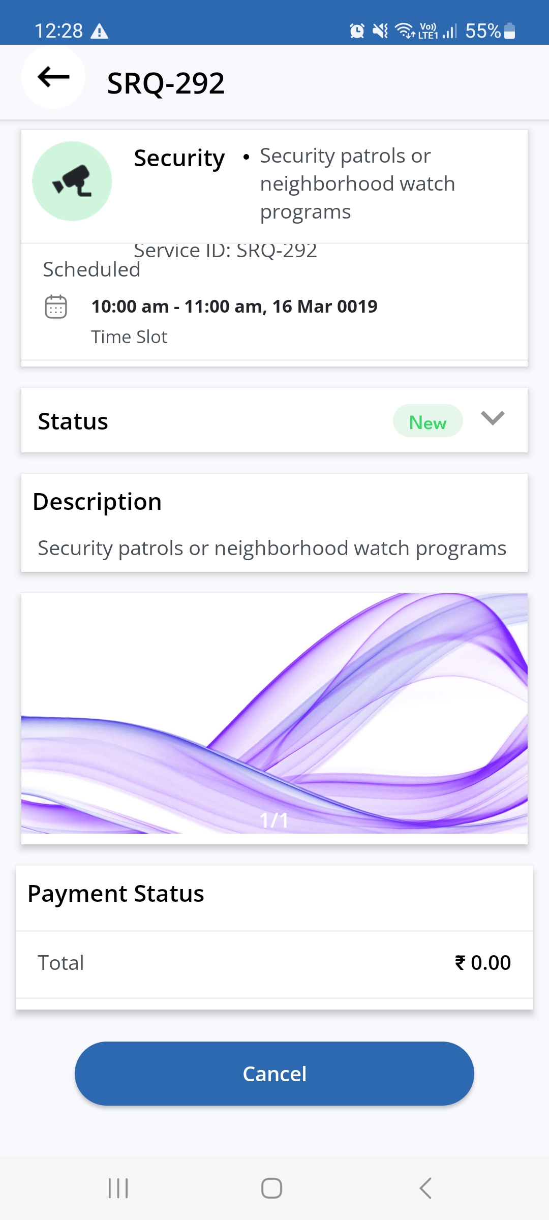
Task: Tap the battery indicator icon
Action: click(509, 31)
